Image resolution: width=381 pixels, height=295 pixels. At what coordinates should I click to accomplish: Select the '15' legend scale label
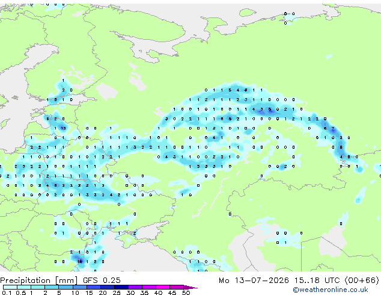click(x=89, y=293)
